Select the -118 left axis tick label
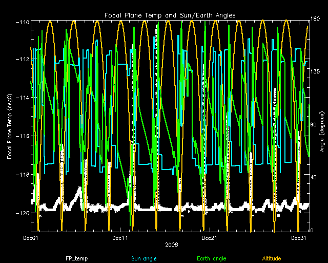The image size is (328, 263). coord(22,175)
